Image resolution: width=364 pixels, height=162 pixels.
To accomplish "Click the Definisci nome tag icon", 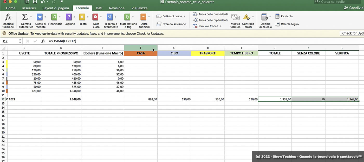I will pos(159,16).
